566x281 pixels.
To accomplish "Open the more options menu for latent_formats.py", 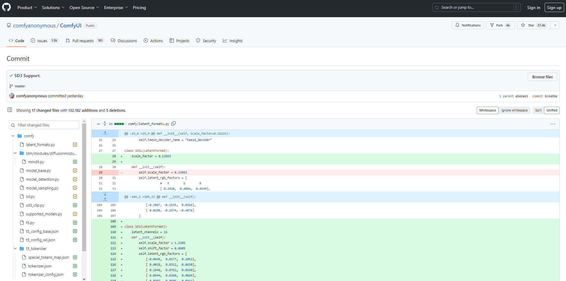I will [x=553, y=124].
